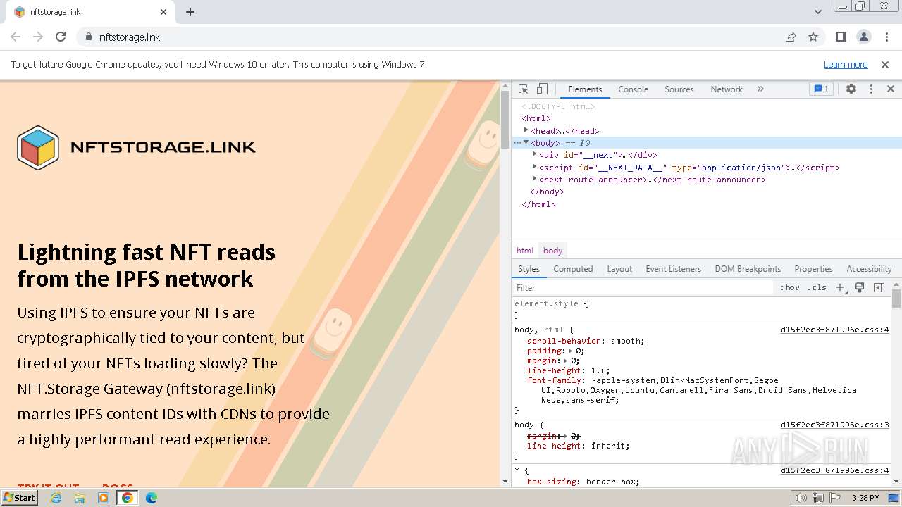Share this page icon

click(791, 37)
